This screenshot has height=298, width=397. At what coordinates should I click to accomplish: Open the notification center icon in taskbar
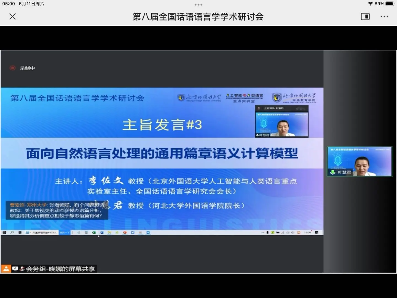click(x=316, y=233)
